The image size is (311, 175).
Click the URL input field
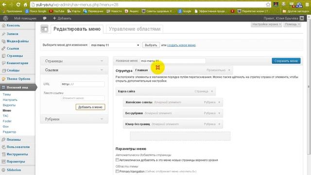tap(83, 84)
